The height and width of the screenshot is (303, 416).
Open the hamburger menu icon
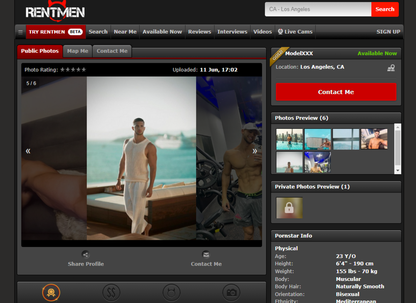(20, 32)
